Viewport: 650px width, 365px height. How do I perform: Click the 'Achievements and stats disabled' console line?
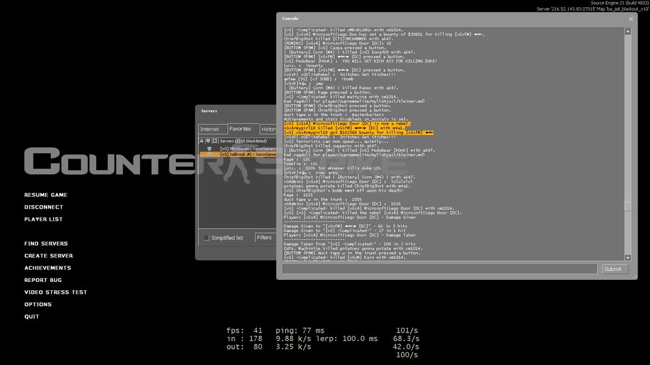[346, 119]
